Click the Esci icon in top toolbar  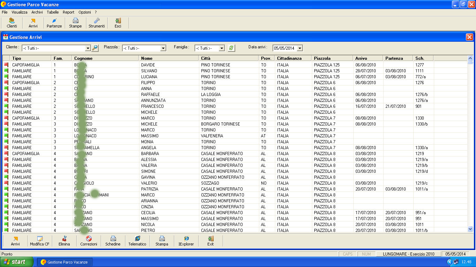(118, 23)
